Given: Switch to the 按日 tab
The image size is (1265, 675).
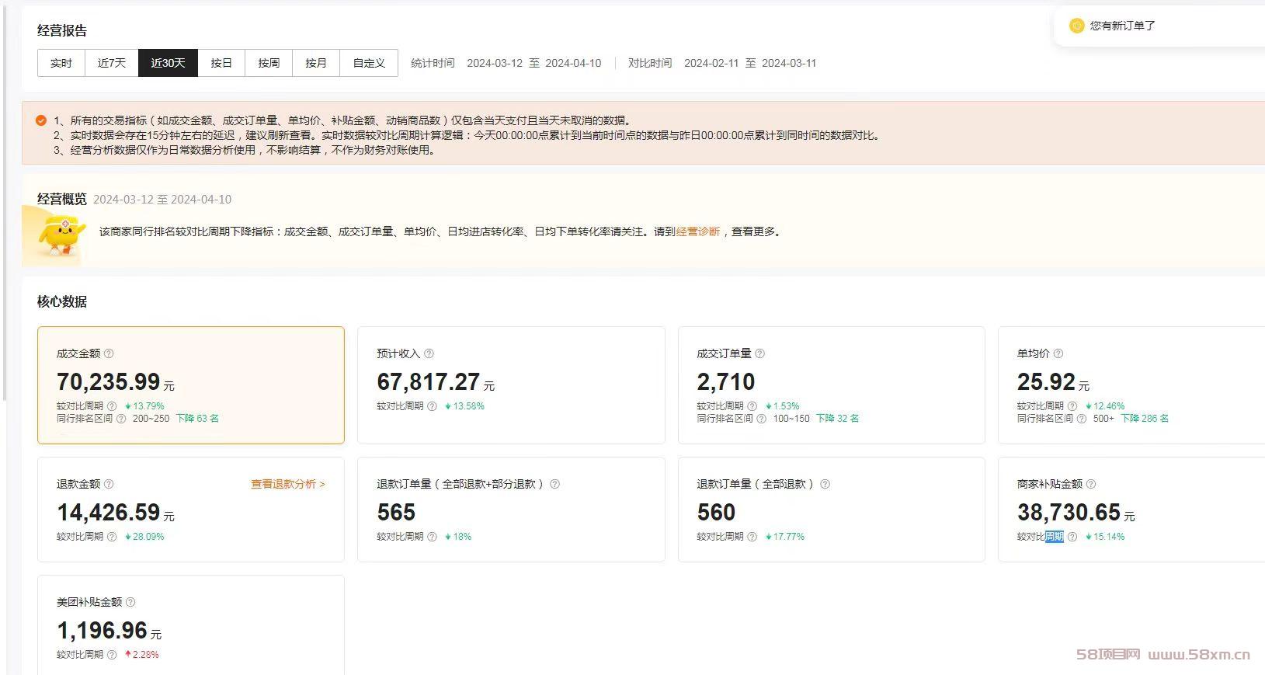Looking at the screenshot, I should [221, 63].
